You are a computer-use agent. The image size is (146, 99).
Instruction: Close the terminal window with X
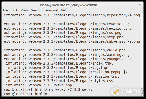(x=139, y=5)
